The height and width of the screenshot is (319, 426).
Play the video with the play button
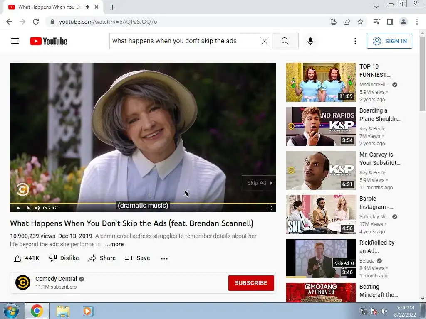click(18, 208)
